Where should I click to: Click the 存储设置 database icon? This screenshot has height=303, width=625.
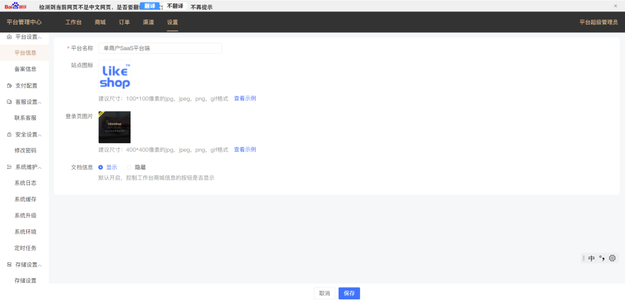[9, 265]
